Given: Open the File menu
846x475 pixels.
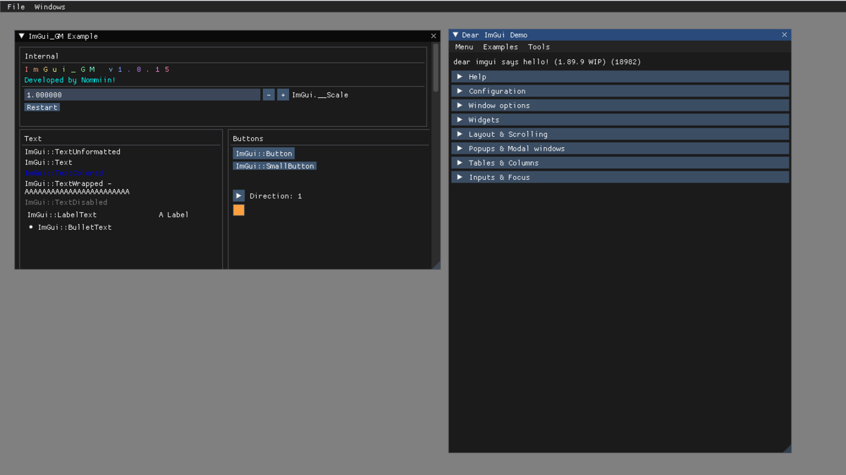Looking at the screenshot, I should tap(16, 6).
